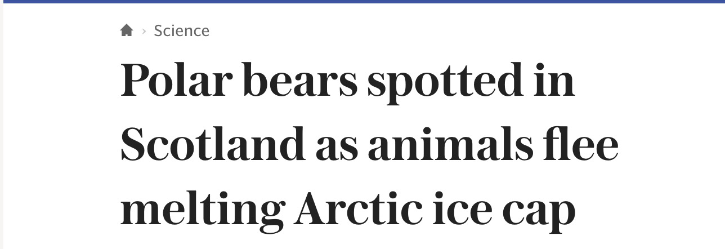Click the blue bar at page top
This screenshot has height=249, width=725.
click(362, 2)
